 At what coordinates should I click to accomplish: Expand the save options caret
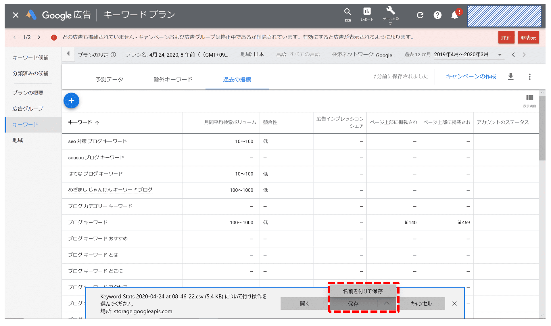point(387,304)
